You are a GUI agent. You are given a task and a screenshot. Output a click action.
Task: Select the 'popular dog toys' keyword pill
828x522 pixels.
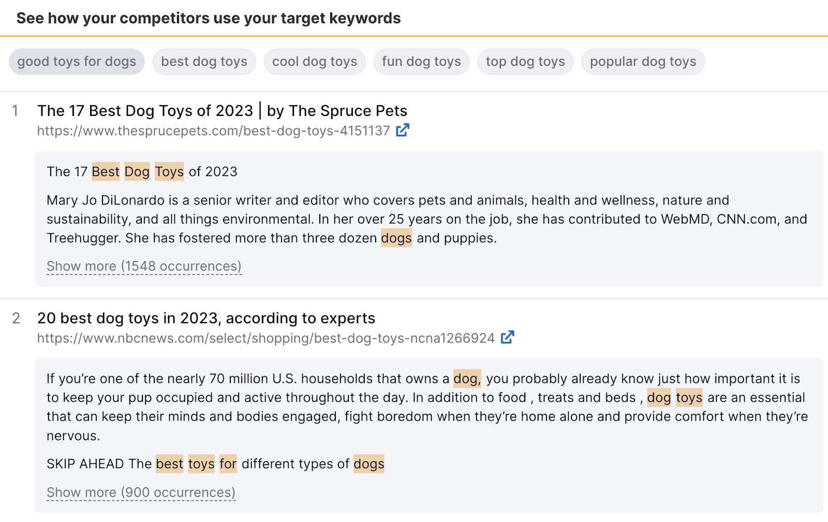tap(643, 62)
